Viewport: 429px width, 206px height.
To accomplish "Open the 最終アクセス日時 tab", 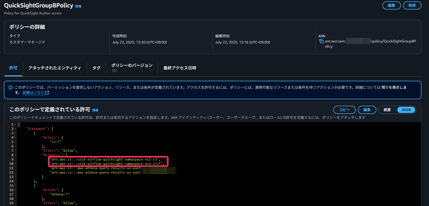I will [180, 68].
